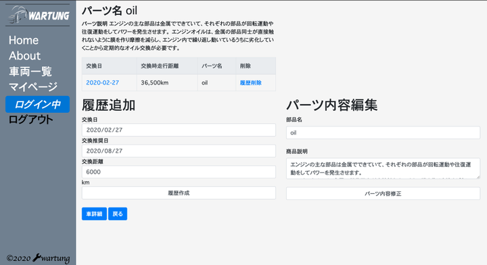Submit with 履歴作成 button
This screenshot has width=487, height=265.
[179, 193]
